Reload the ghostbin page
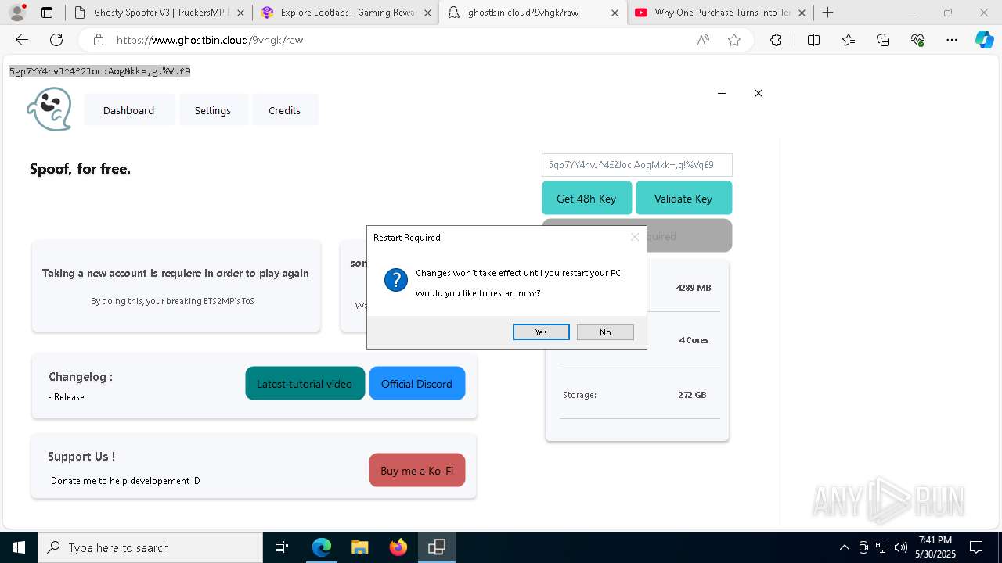The width and height of the screenshot is (1002, 563). tap(56, 40)
